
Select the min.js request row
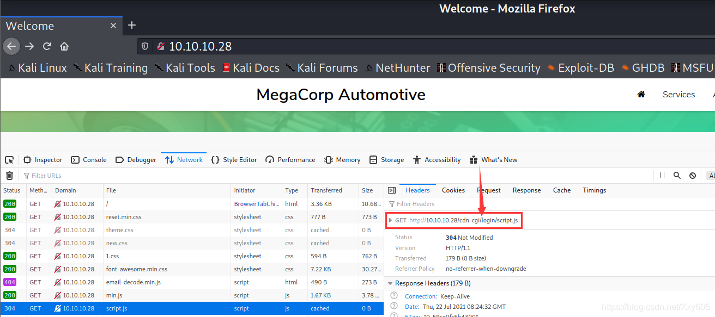coord(191,295)
